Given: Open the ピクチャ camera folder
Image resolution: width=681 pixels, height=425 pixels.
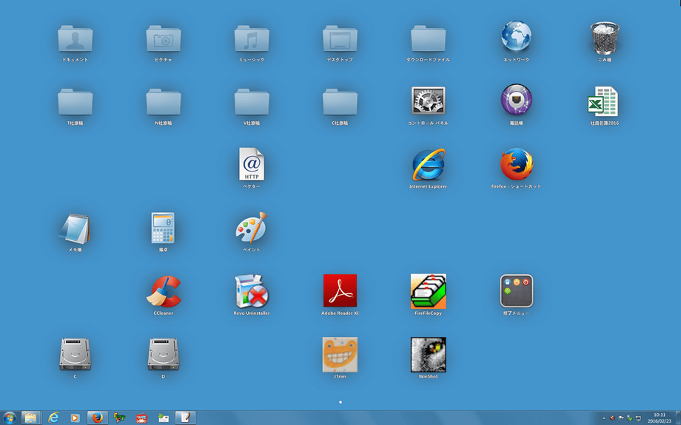Looking at the screenshot, I should pyautogui.click(x=164, y=38).
